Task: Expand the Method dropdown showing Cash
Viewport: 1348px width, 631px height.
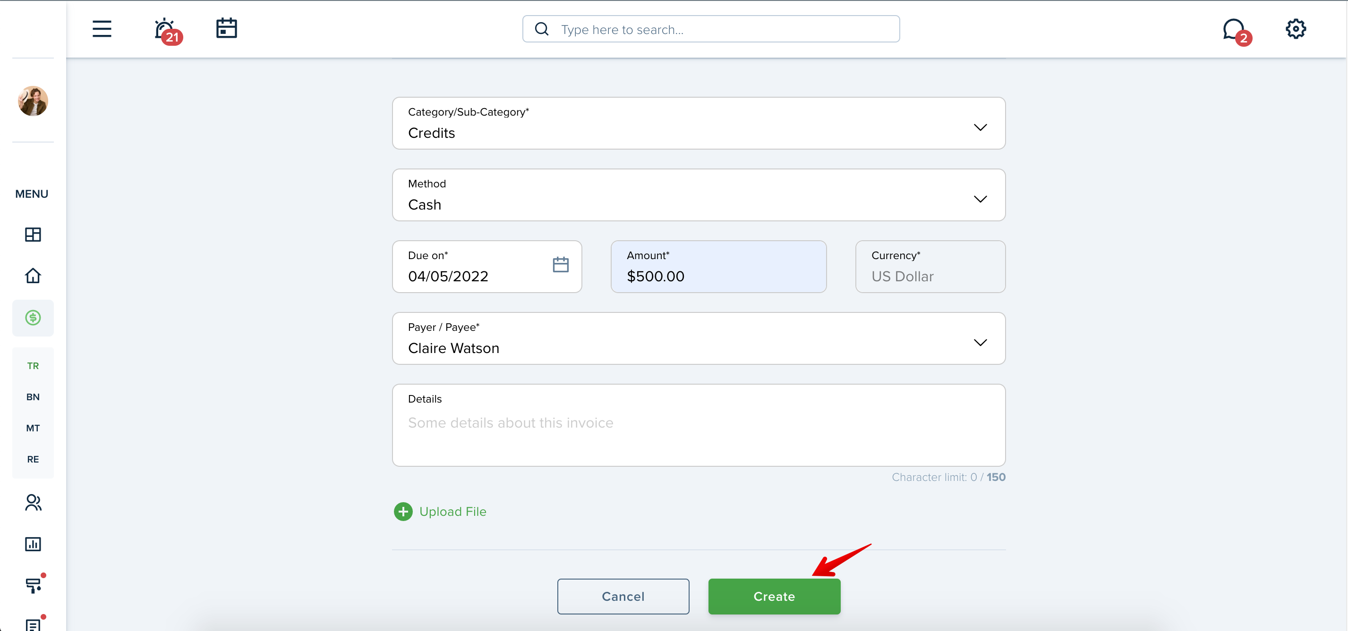Action: pyautogui.click(x=699, y=195)
